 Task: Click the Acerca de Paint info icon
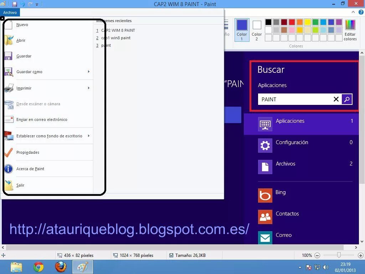coord(9,169)
